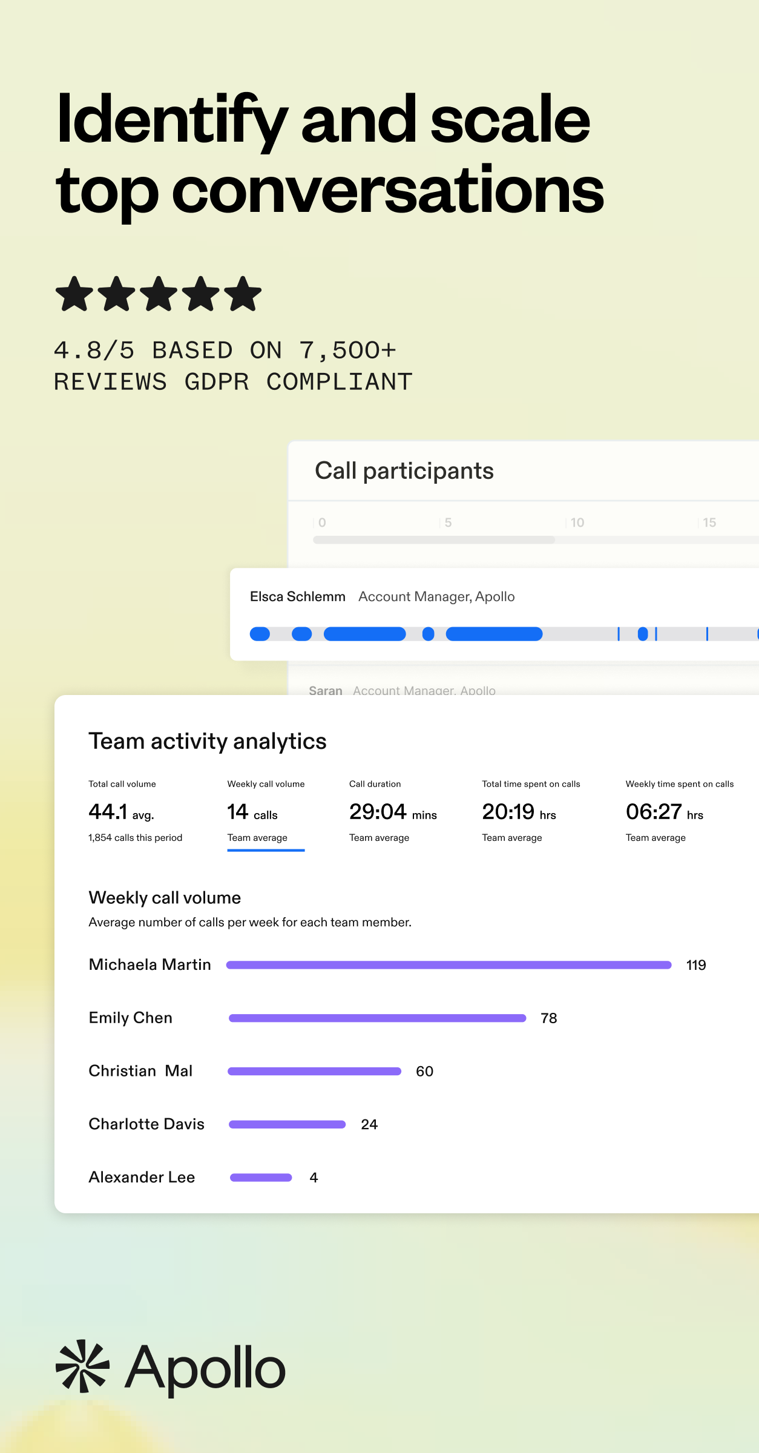The width and height of the screenshot is (759, 1453).
Task: Open Elsca Schlemm's participant row
Action: click(x=494, y=614)
